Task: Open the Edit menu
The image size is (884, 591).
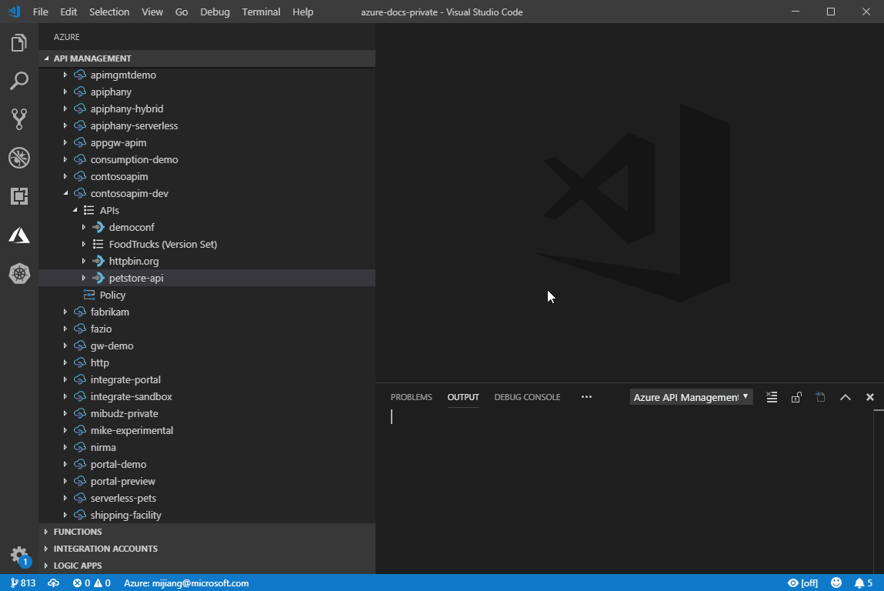Action: coord(68,12)
